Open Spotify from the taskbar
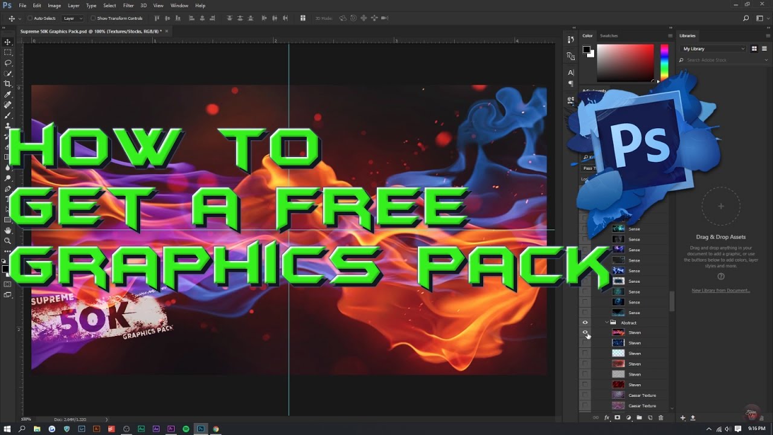Screen dimensions: 773x435 (185, 429)
